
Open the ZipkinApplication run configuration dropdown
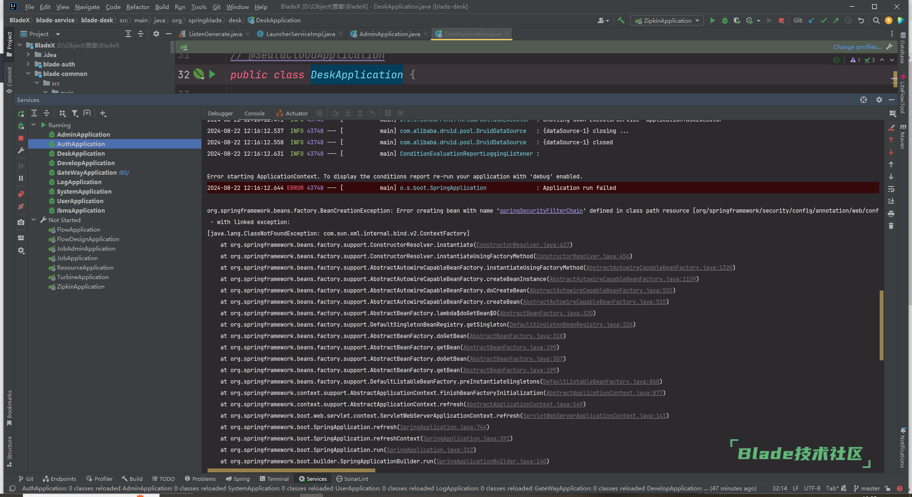point(667,20)
